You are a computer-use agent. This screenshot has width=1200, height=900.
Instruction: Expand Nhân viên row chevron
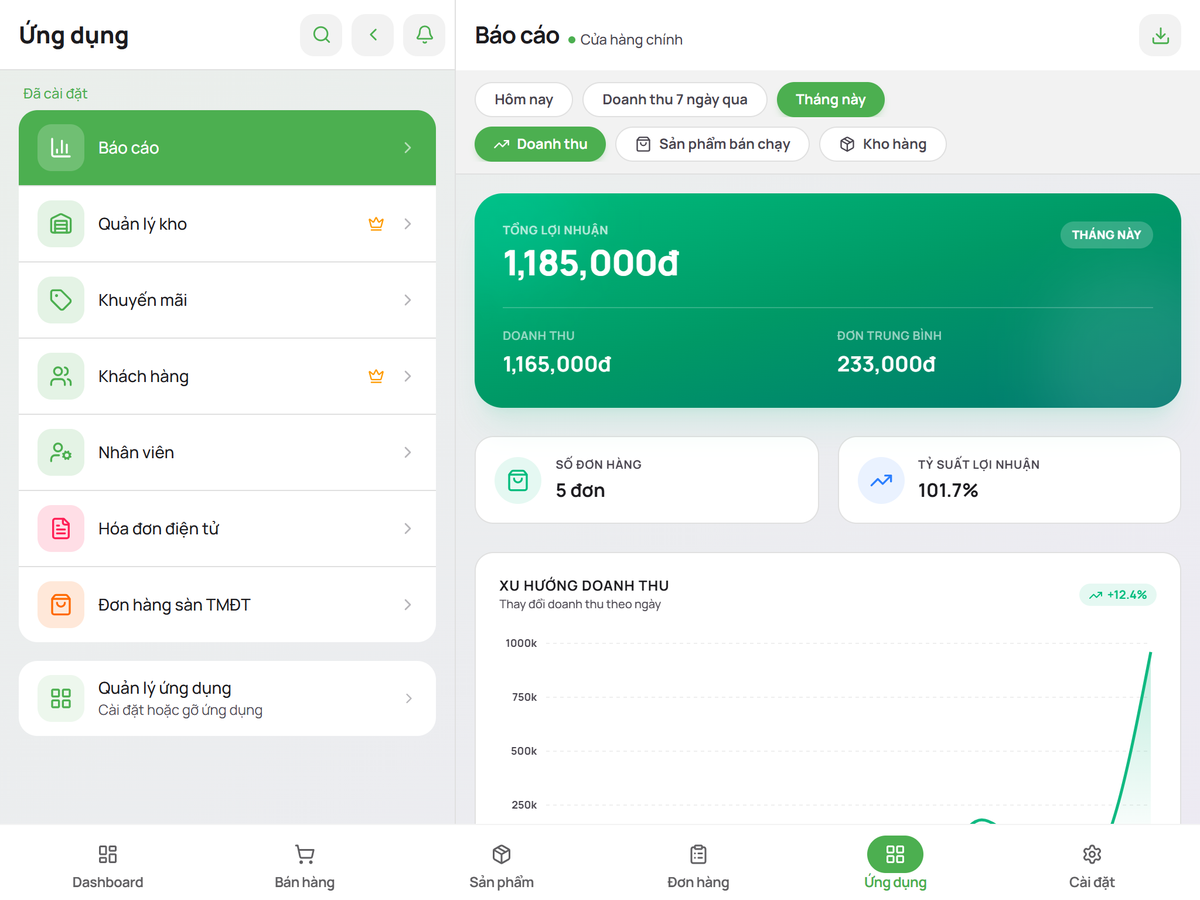pyautogui.click(x=408, y=452)
